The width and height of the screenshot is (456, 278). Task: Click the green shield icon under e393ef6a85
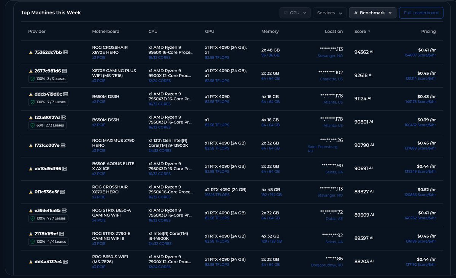click(x=33, y=218)
